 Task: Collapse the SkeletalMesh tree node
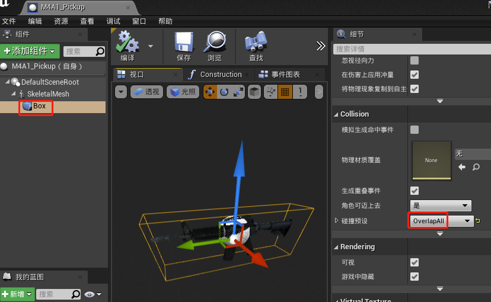tap(13, 94)
